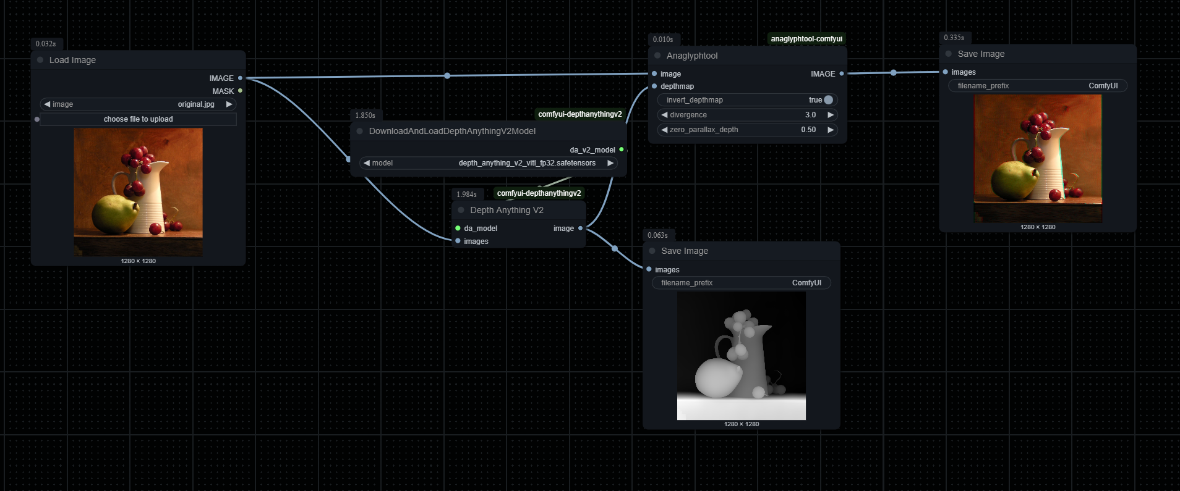The width and height of the screenshot is (1180, 491).
Task: Click the 0.032s execution time label
Action: point(46,44)
